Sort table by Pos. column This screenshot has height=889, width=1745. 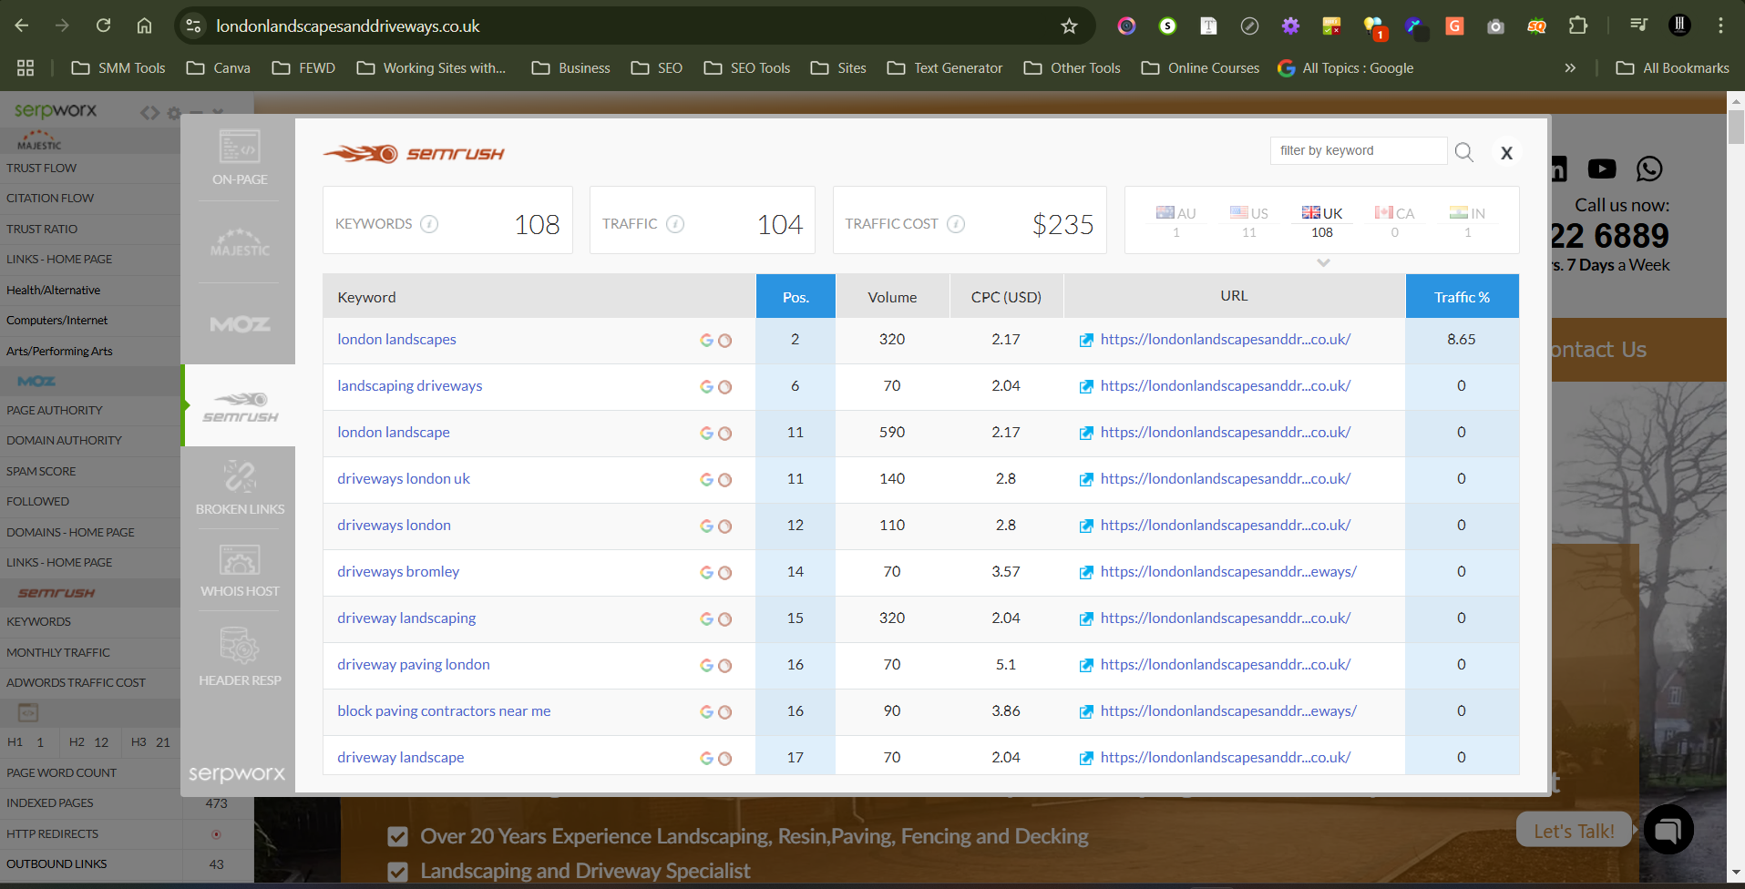point(796,297)
